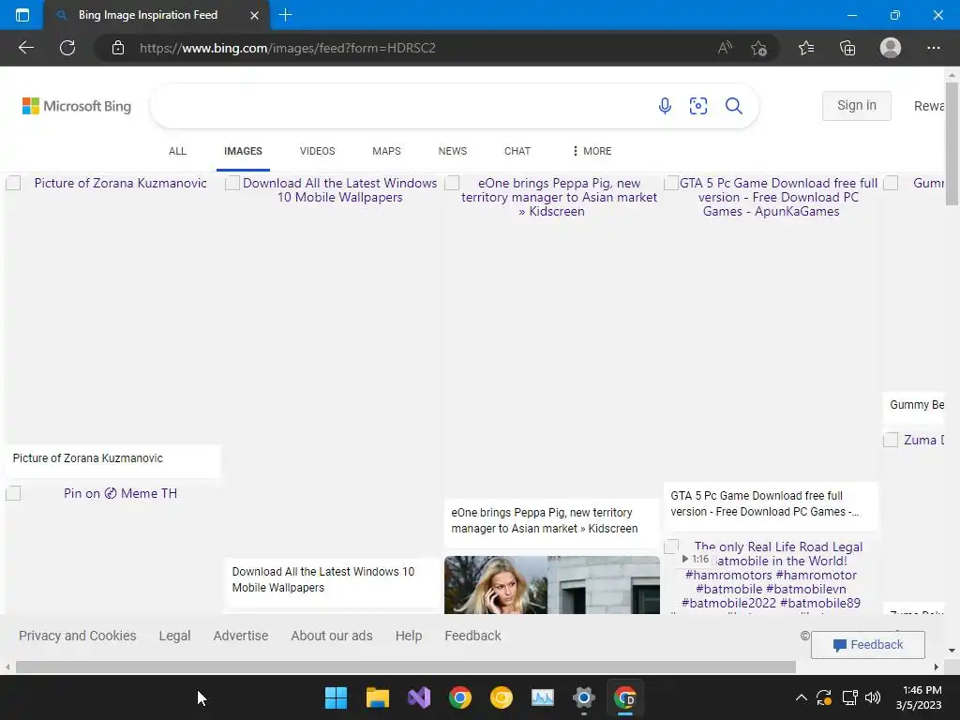Open a new tab with plus button

tap(285, 15)
